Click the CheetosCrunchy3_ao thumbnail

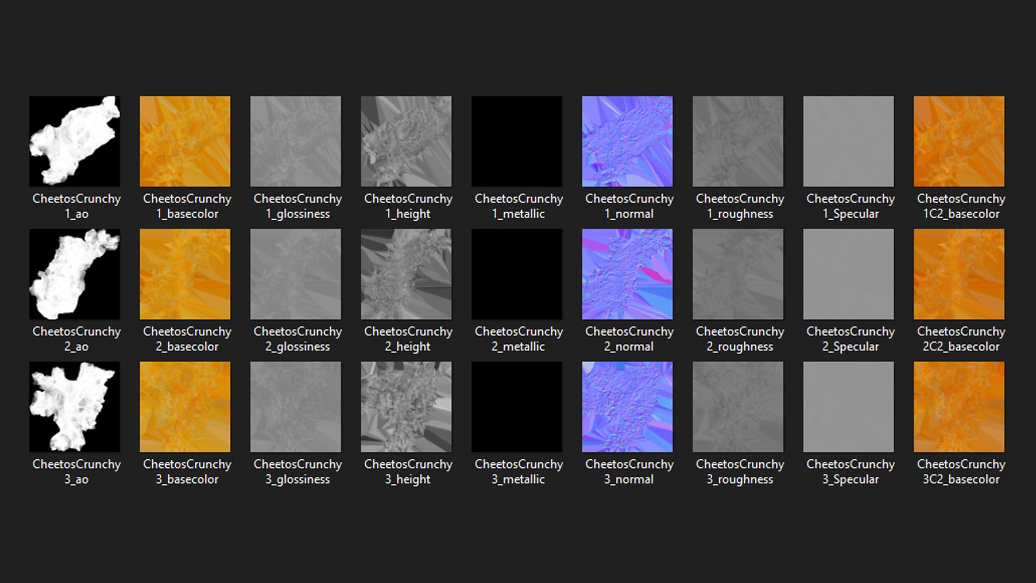pos(74,407)
